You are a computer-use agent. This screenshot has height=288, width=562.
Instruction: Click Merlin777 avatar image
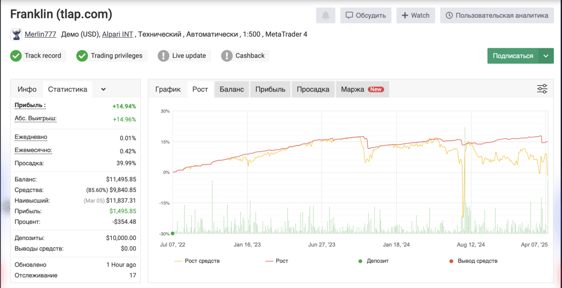pos(16,34)
